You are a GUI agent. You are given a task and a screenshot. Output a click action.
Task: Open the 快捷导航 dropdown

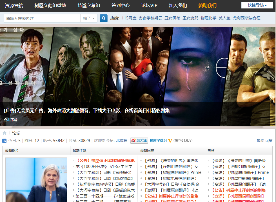(x=257, y=5)
